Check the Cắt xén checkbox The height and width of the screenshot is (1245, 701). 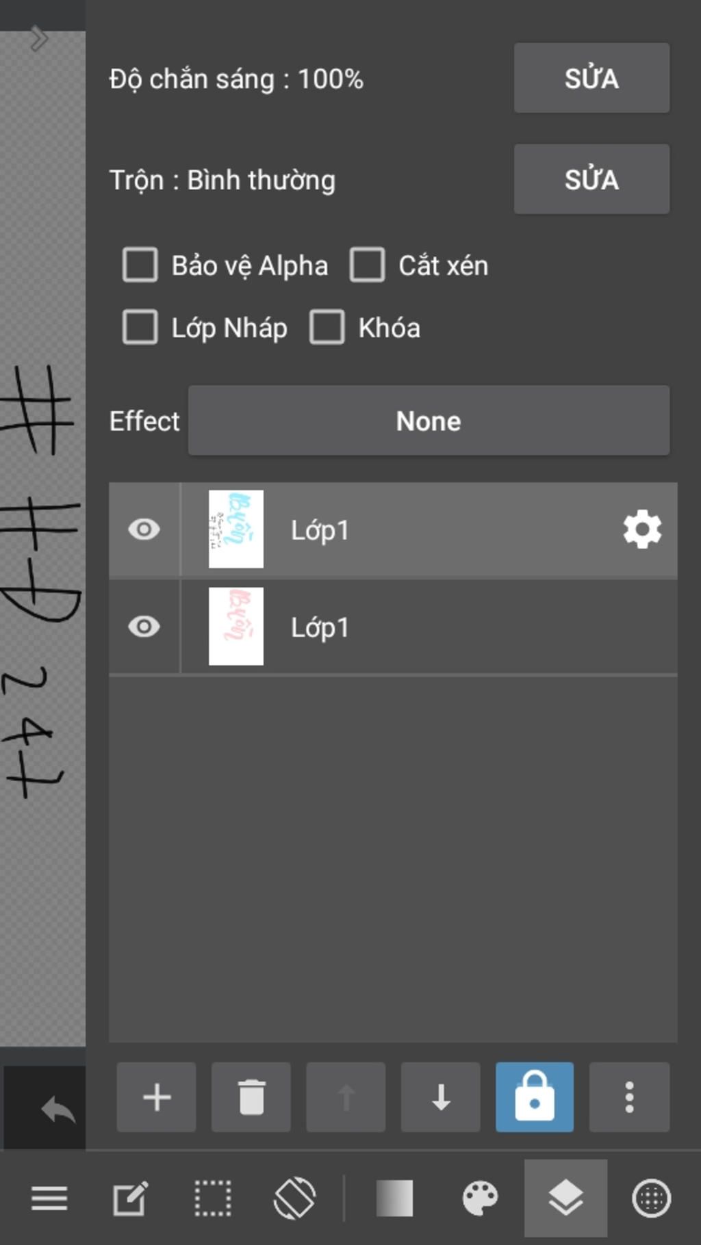point(367,265)
